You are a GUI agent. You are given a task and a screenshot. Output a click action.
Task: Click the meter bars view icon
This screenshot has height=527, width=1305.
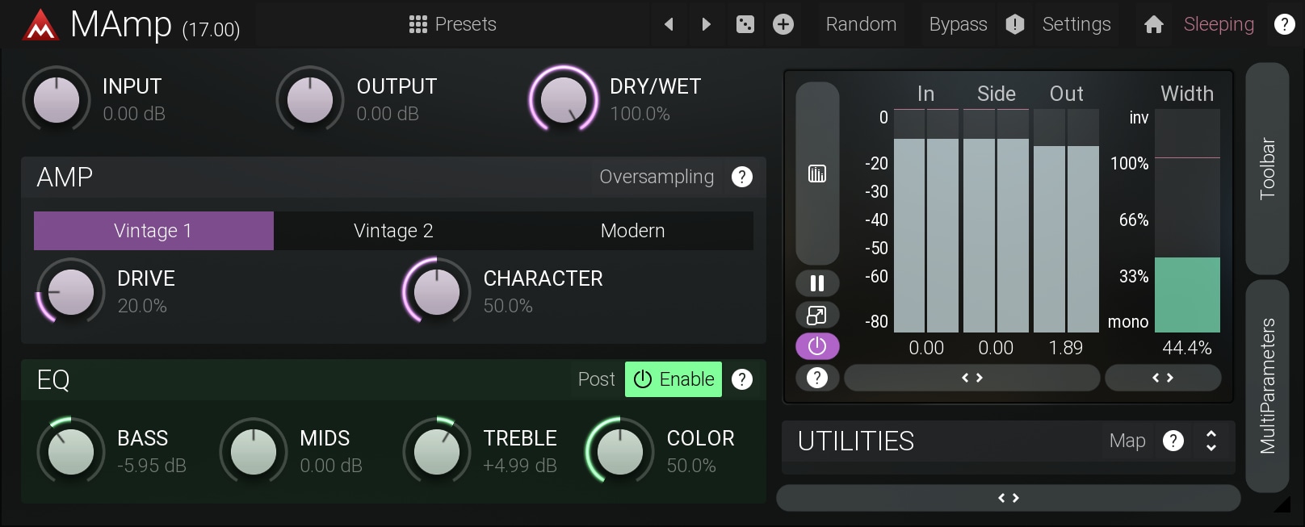click(817, 174)
